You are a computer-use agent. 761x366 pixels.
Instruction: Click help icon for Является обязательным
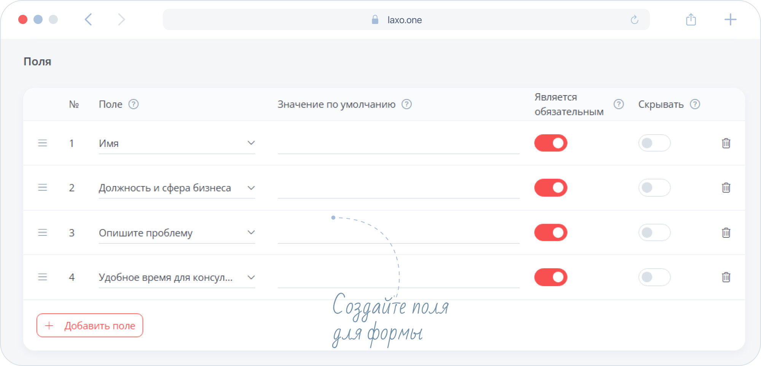(x=619, y=104)
